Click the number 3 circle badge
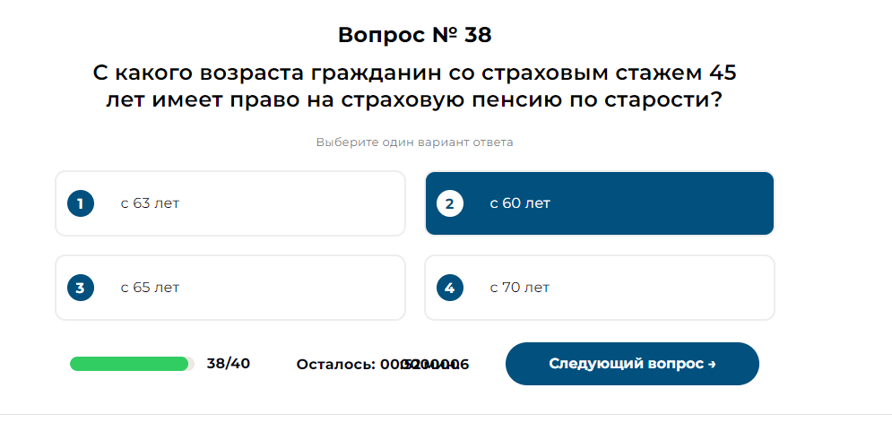The image size is (892, 431). pos(80,288)
